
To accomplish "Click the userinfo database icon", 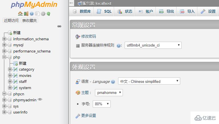I will coord(10,112).
